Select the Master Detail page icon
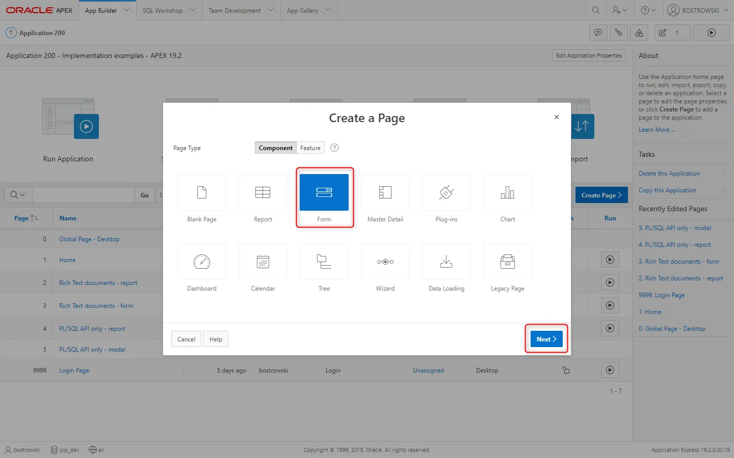The image size is (734, 458). (x=385, y=192)
